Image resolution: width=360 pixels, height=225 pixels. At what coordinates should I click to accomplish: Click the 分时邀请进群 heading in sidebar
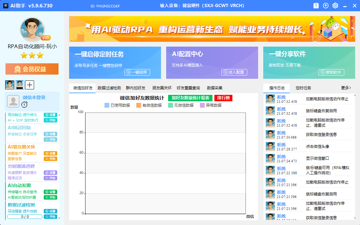[21, 166]
